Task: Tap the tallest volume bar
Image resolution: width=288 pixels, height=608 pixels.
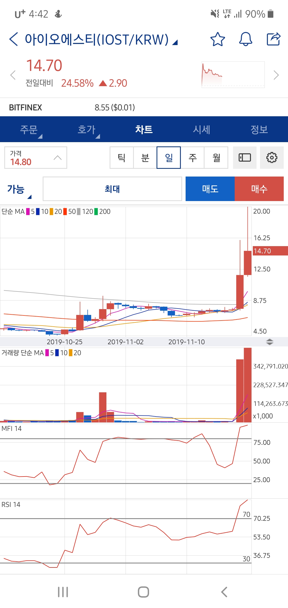Action: (x=248, y=385)
